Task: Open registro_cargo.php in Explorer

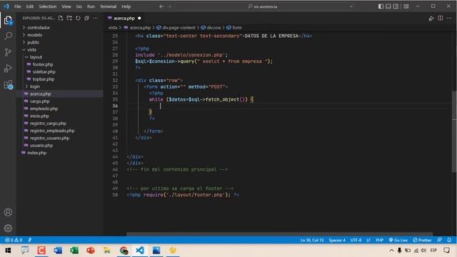Action: pos(48,124)
